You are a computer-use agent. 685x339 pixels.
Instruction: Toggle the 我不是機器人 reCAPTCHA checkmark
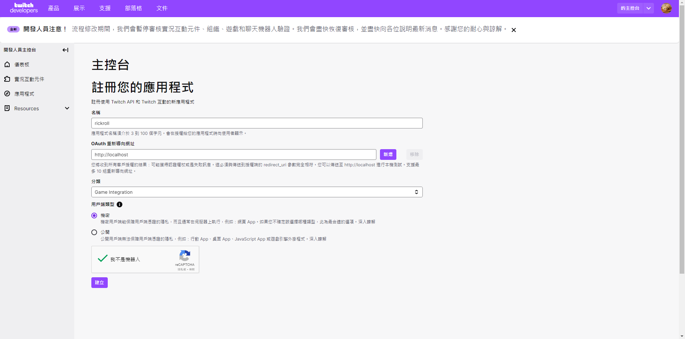tap(103, 258)
